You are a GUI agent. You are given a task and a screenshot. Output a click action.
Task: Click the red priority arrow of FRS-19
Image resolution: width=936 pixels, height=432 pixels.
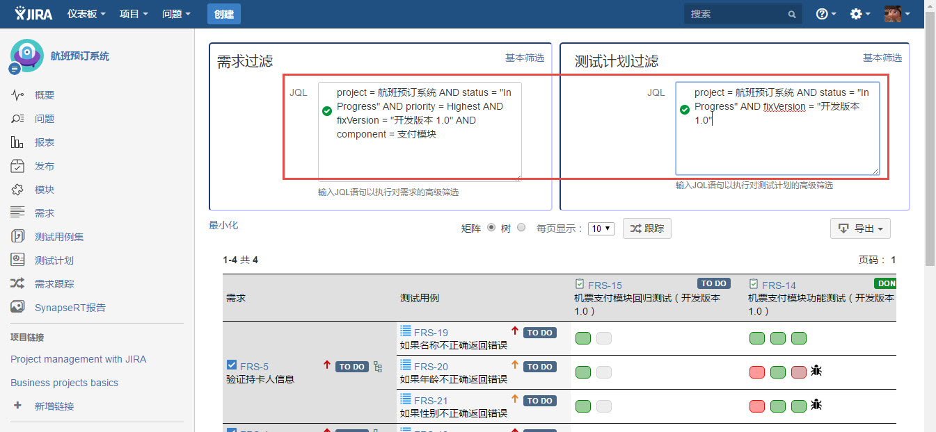[515, 331]
